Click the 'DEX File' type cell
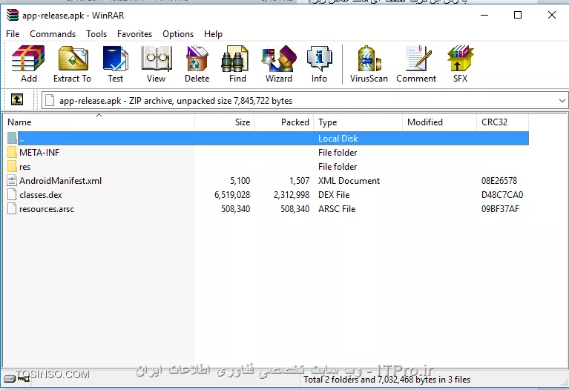 tap(334, 195)
